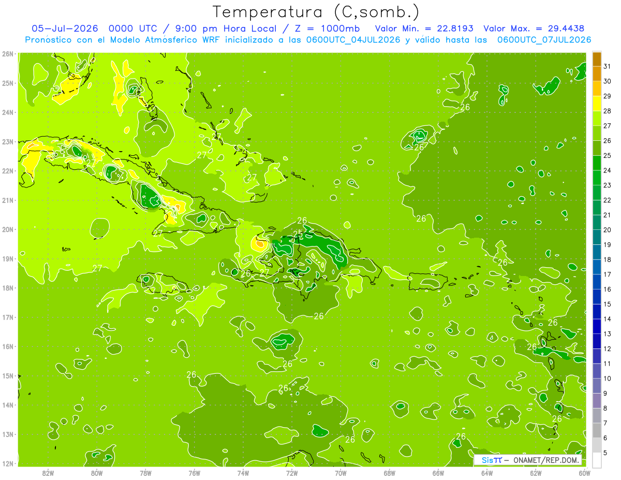Click the purple swatch between 8 and 9
Screen dimensions: 621x480
[x=597, y=400]
